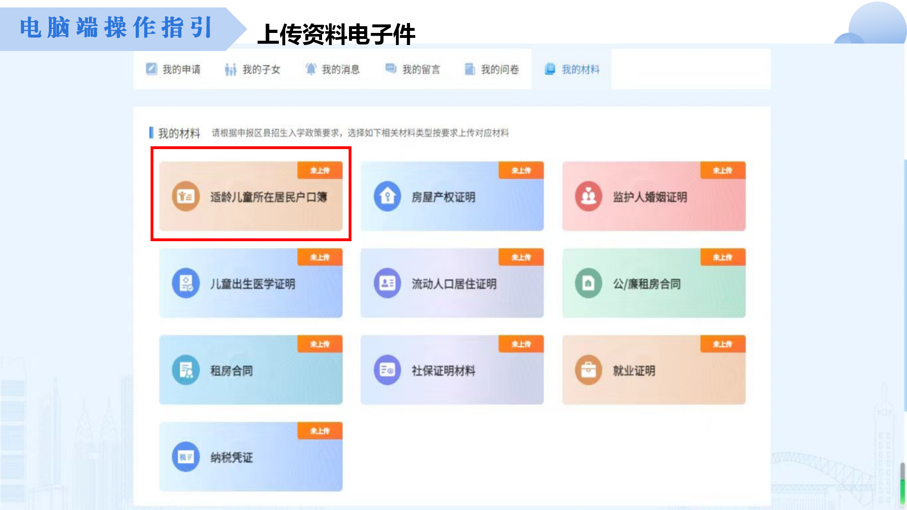Screen dimensions: 907x510
Task: Click the floating population residence icon
Action: pos(387,283)
